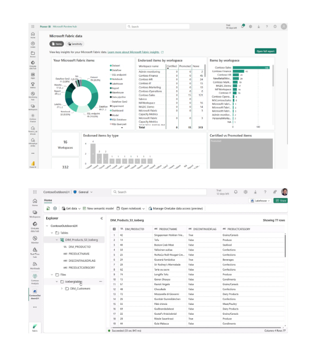320x356 pixels.
Task: Click the Open full report button
Action: (x=266, y=51)
